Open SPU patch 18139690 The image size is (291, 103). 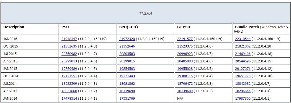tap(127, 91)
